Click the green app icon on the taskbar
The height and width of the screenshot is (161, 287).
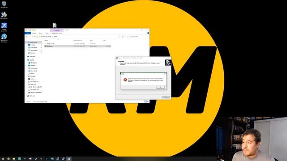(x=19, y=159)
